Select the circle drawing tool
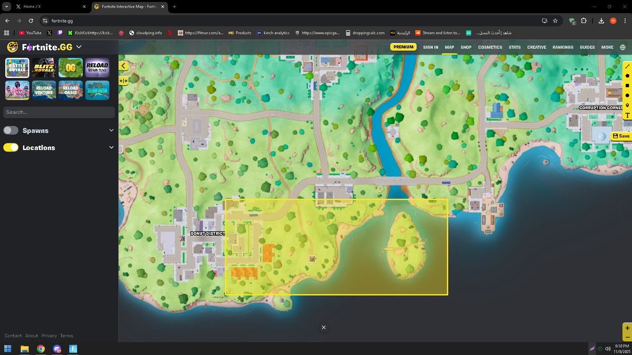 (x=627, y=96)
